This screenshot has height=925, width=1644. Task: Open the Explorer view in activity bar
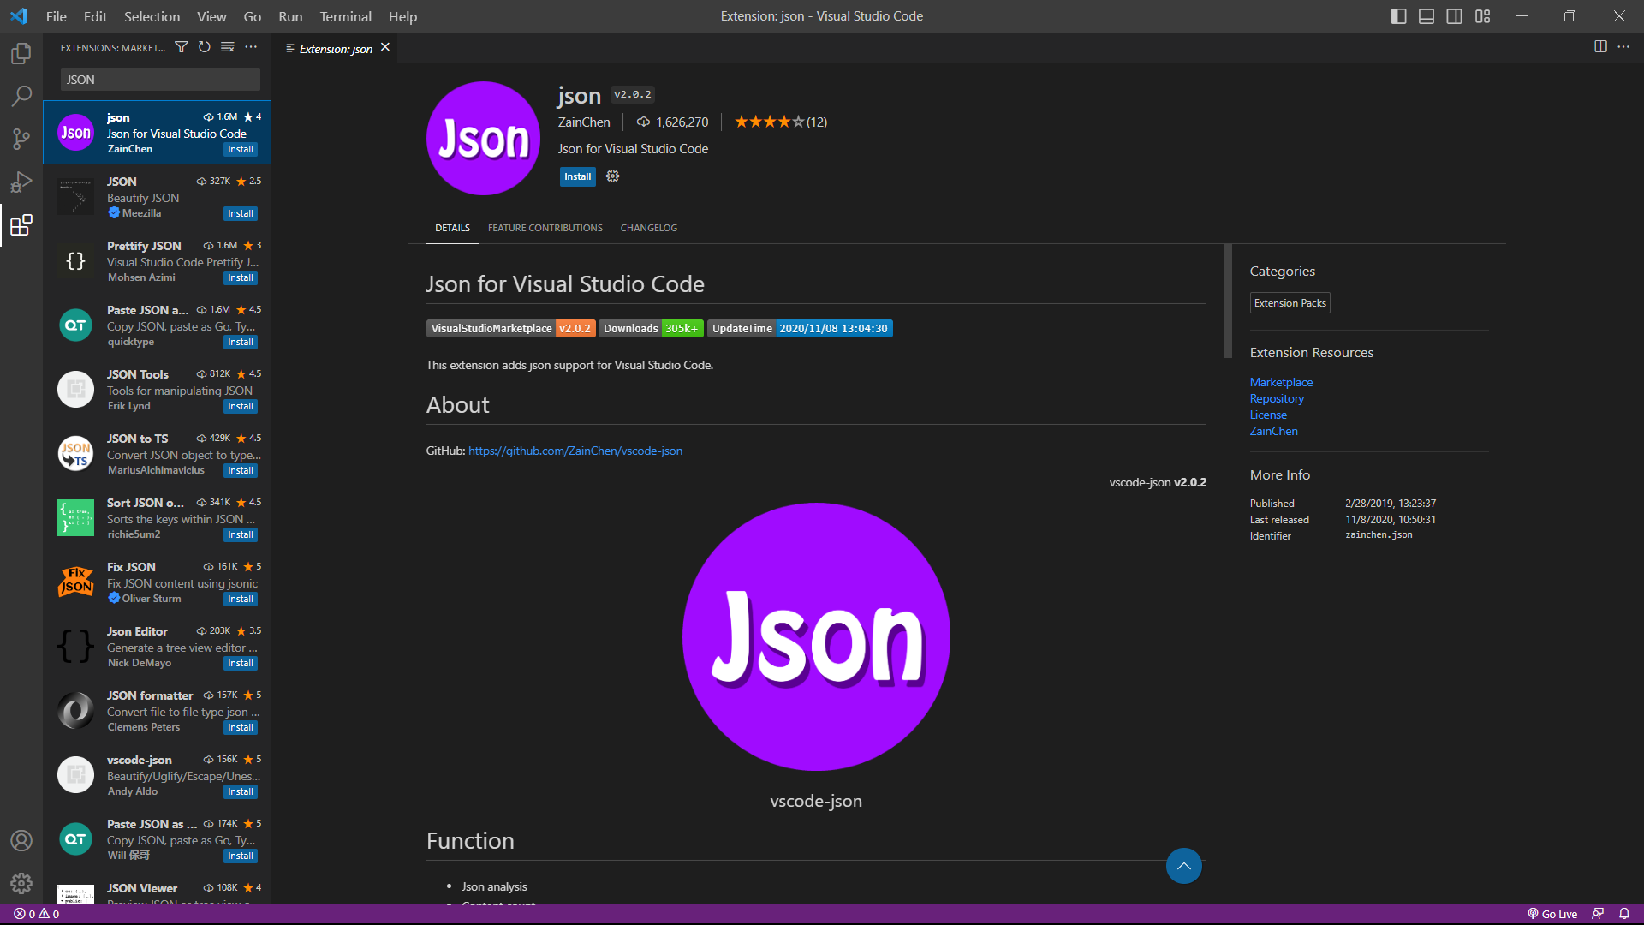tap(21, 53)
